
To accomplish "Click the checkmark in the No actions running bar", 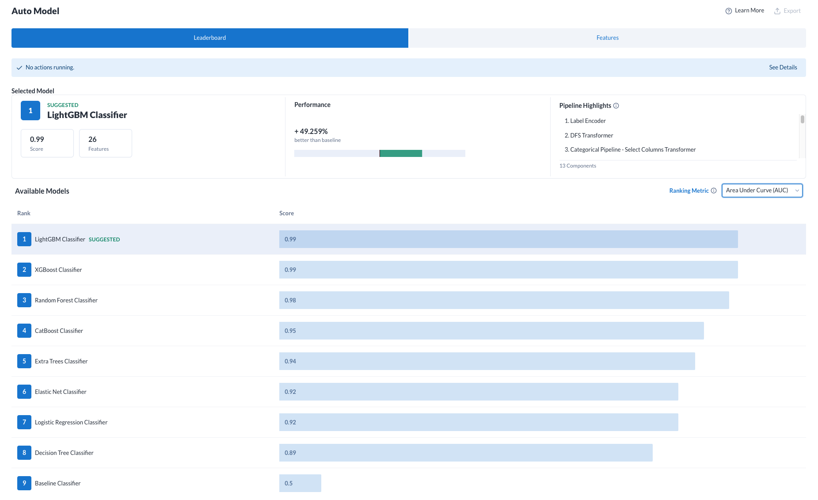I will click(19, 67).
